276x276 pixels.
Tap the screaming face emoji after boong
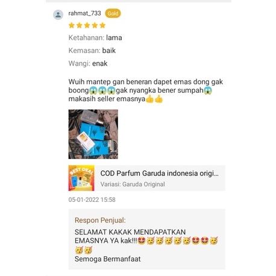(x=93, y=90)
